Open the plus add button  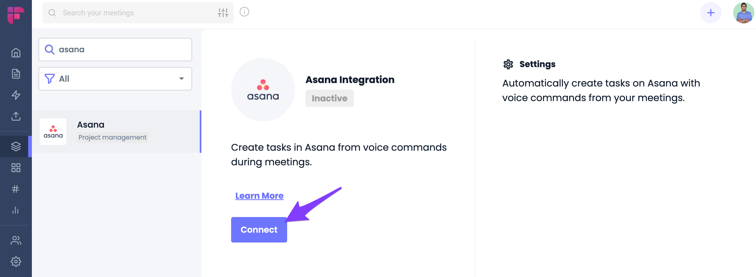click(x=711, y=13)
